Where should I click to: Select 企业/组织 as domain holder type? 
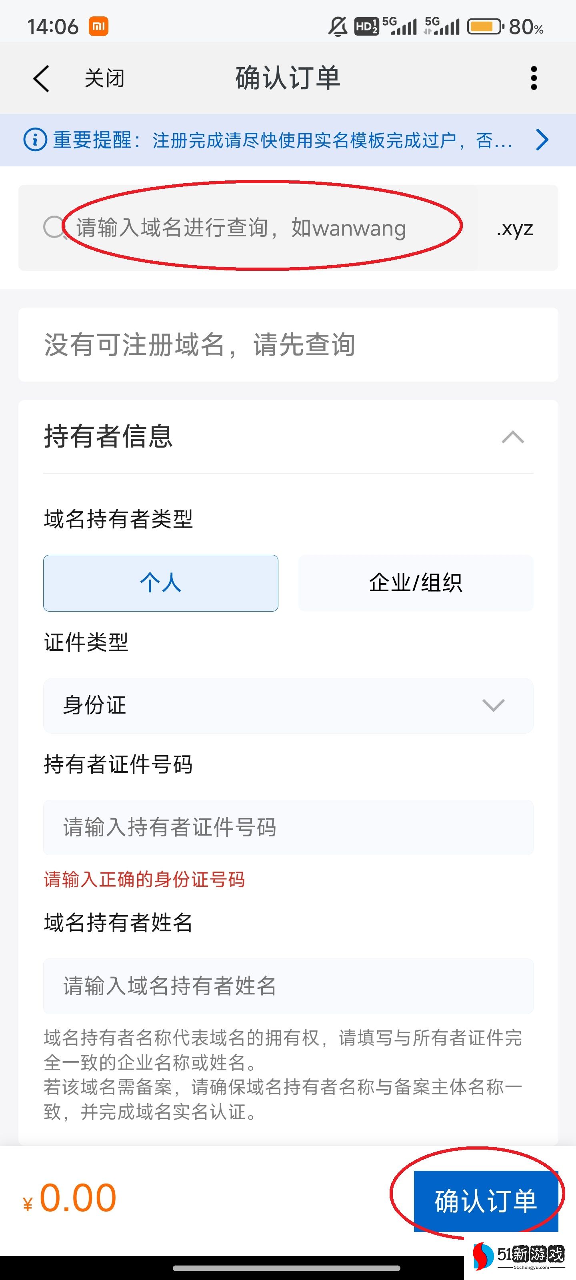pyautogui.click(x=416, y=583)
